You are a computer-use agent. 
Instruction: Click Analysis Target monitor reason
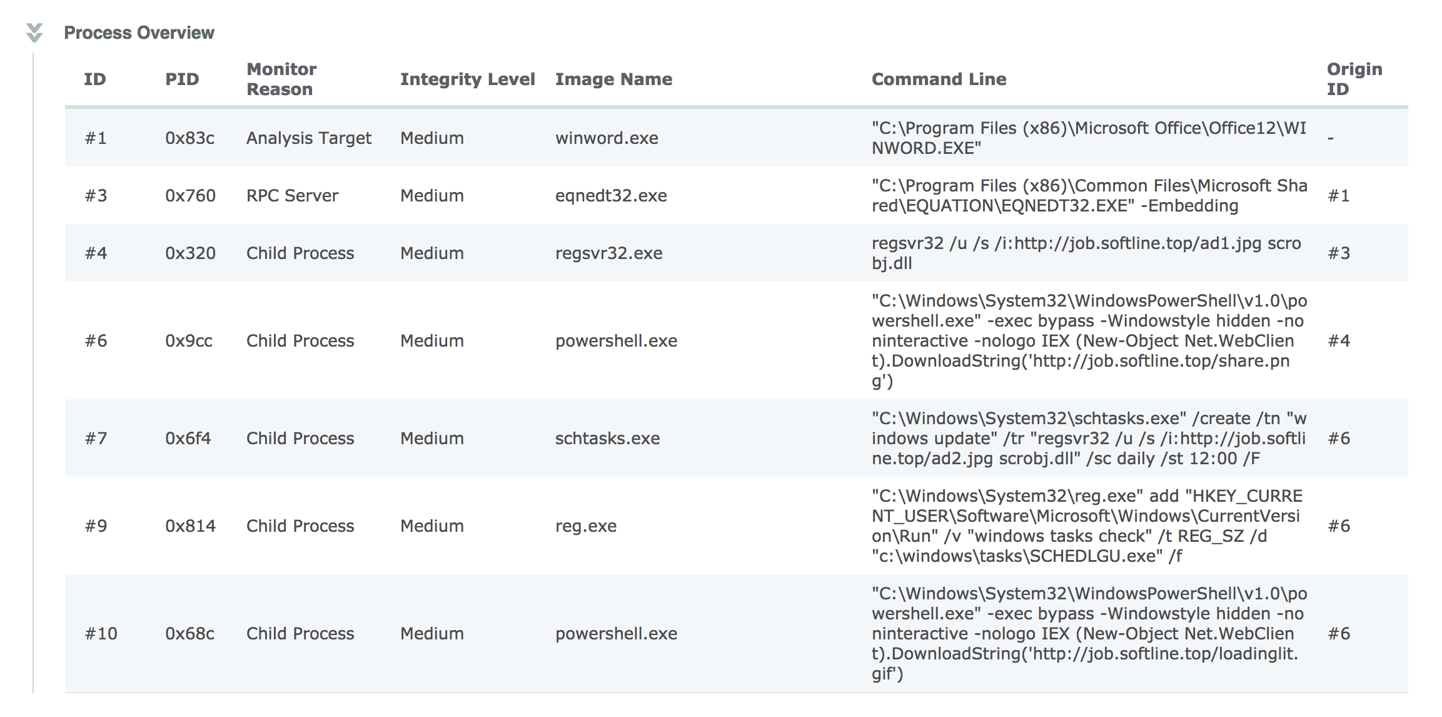pos(309,138)
